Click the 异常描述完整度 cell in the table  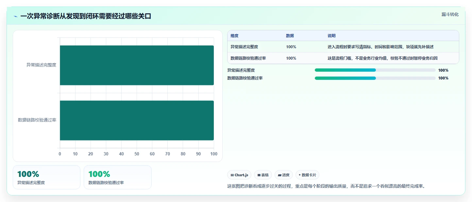(x=244, y=47)
